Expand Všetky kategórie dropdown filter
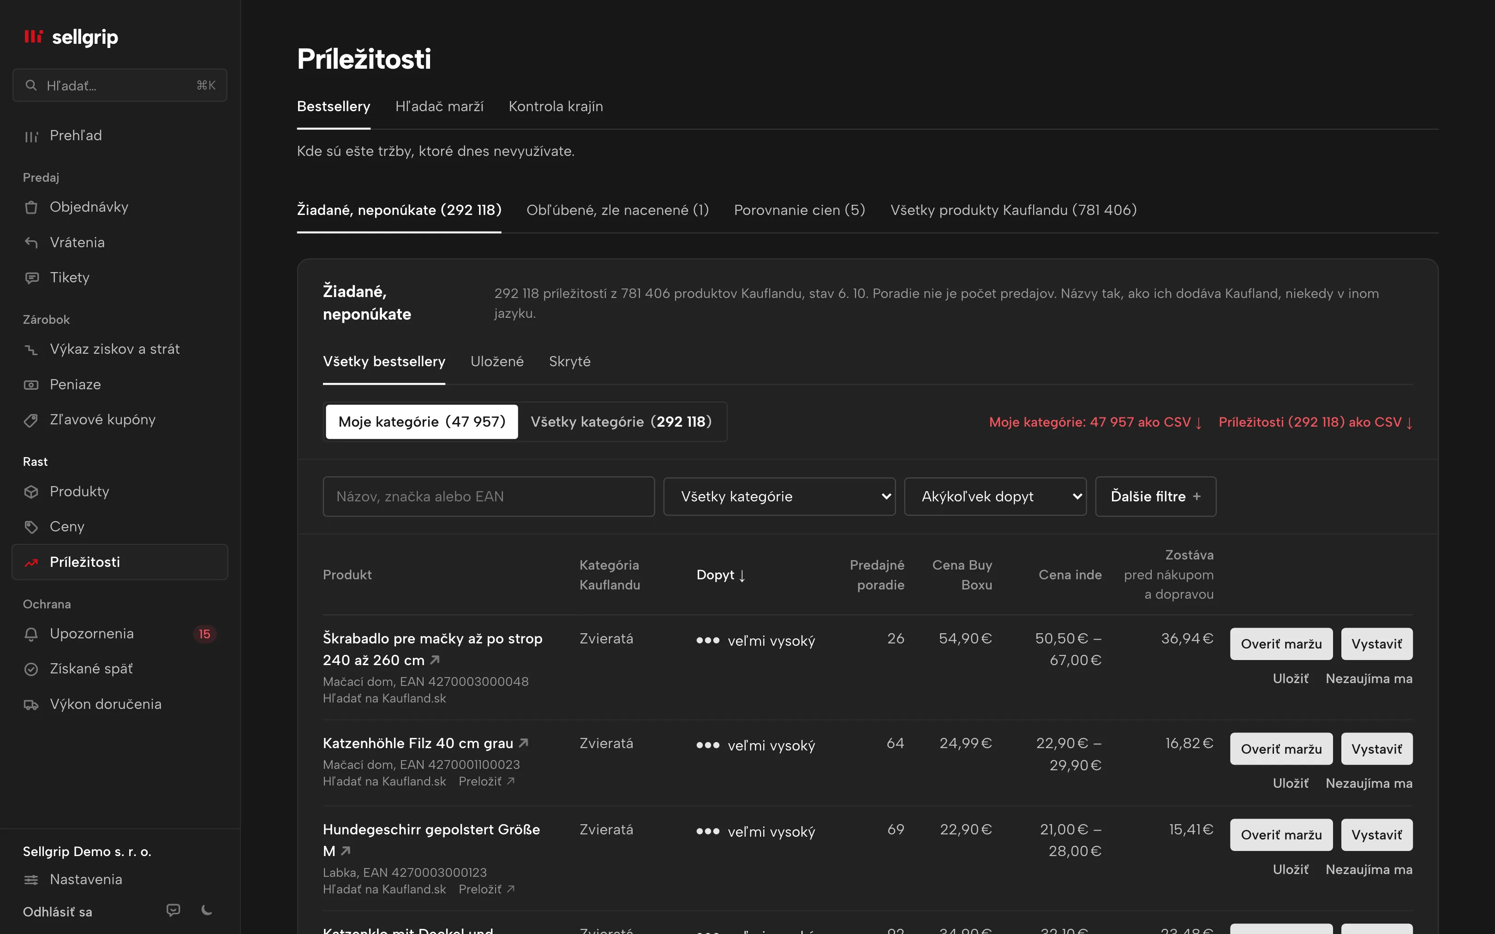The width and height of the screenshot is (1495, 934). [x=779, y=496]
